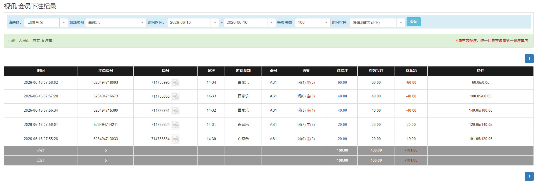Click payout value 19.00

pyautogui.click(x=411, y=139)
